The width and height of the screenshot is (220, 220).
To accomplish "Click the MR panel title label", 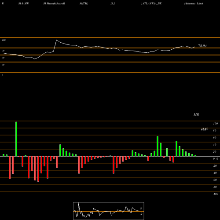I will click(196, 114).
